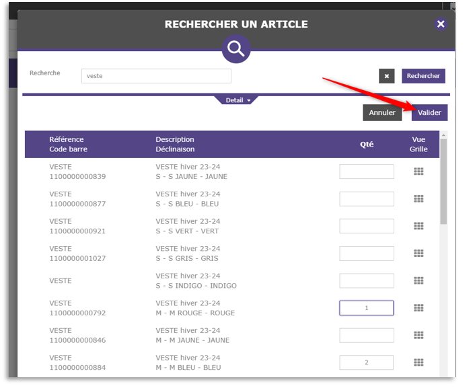Expand the Detail dropdown tab
The width and height of the screenshot is (473, 388).
pyautogui.click(x=236, y=100)
